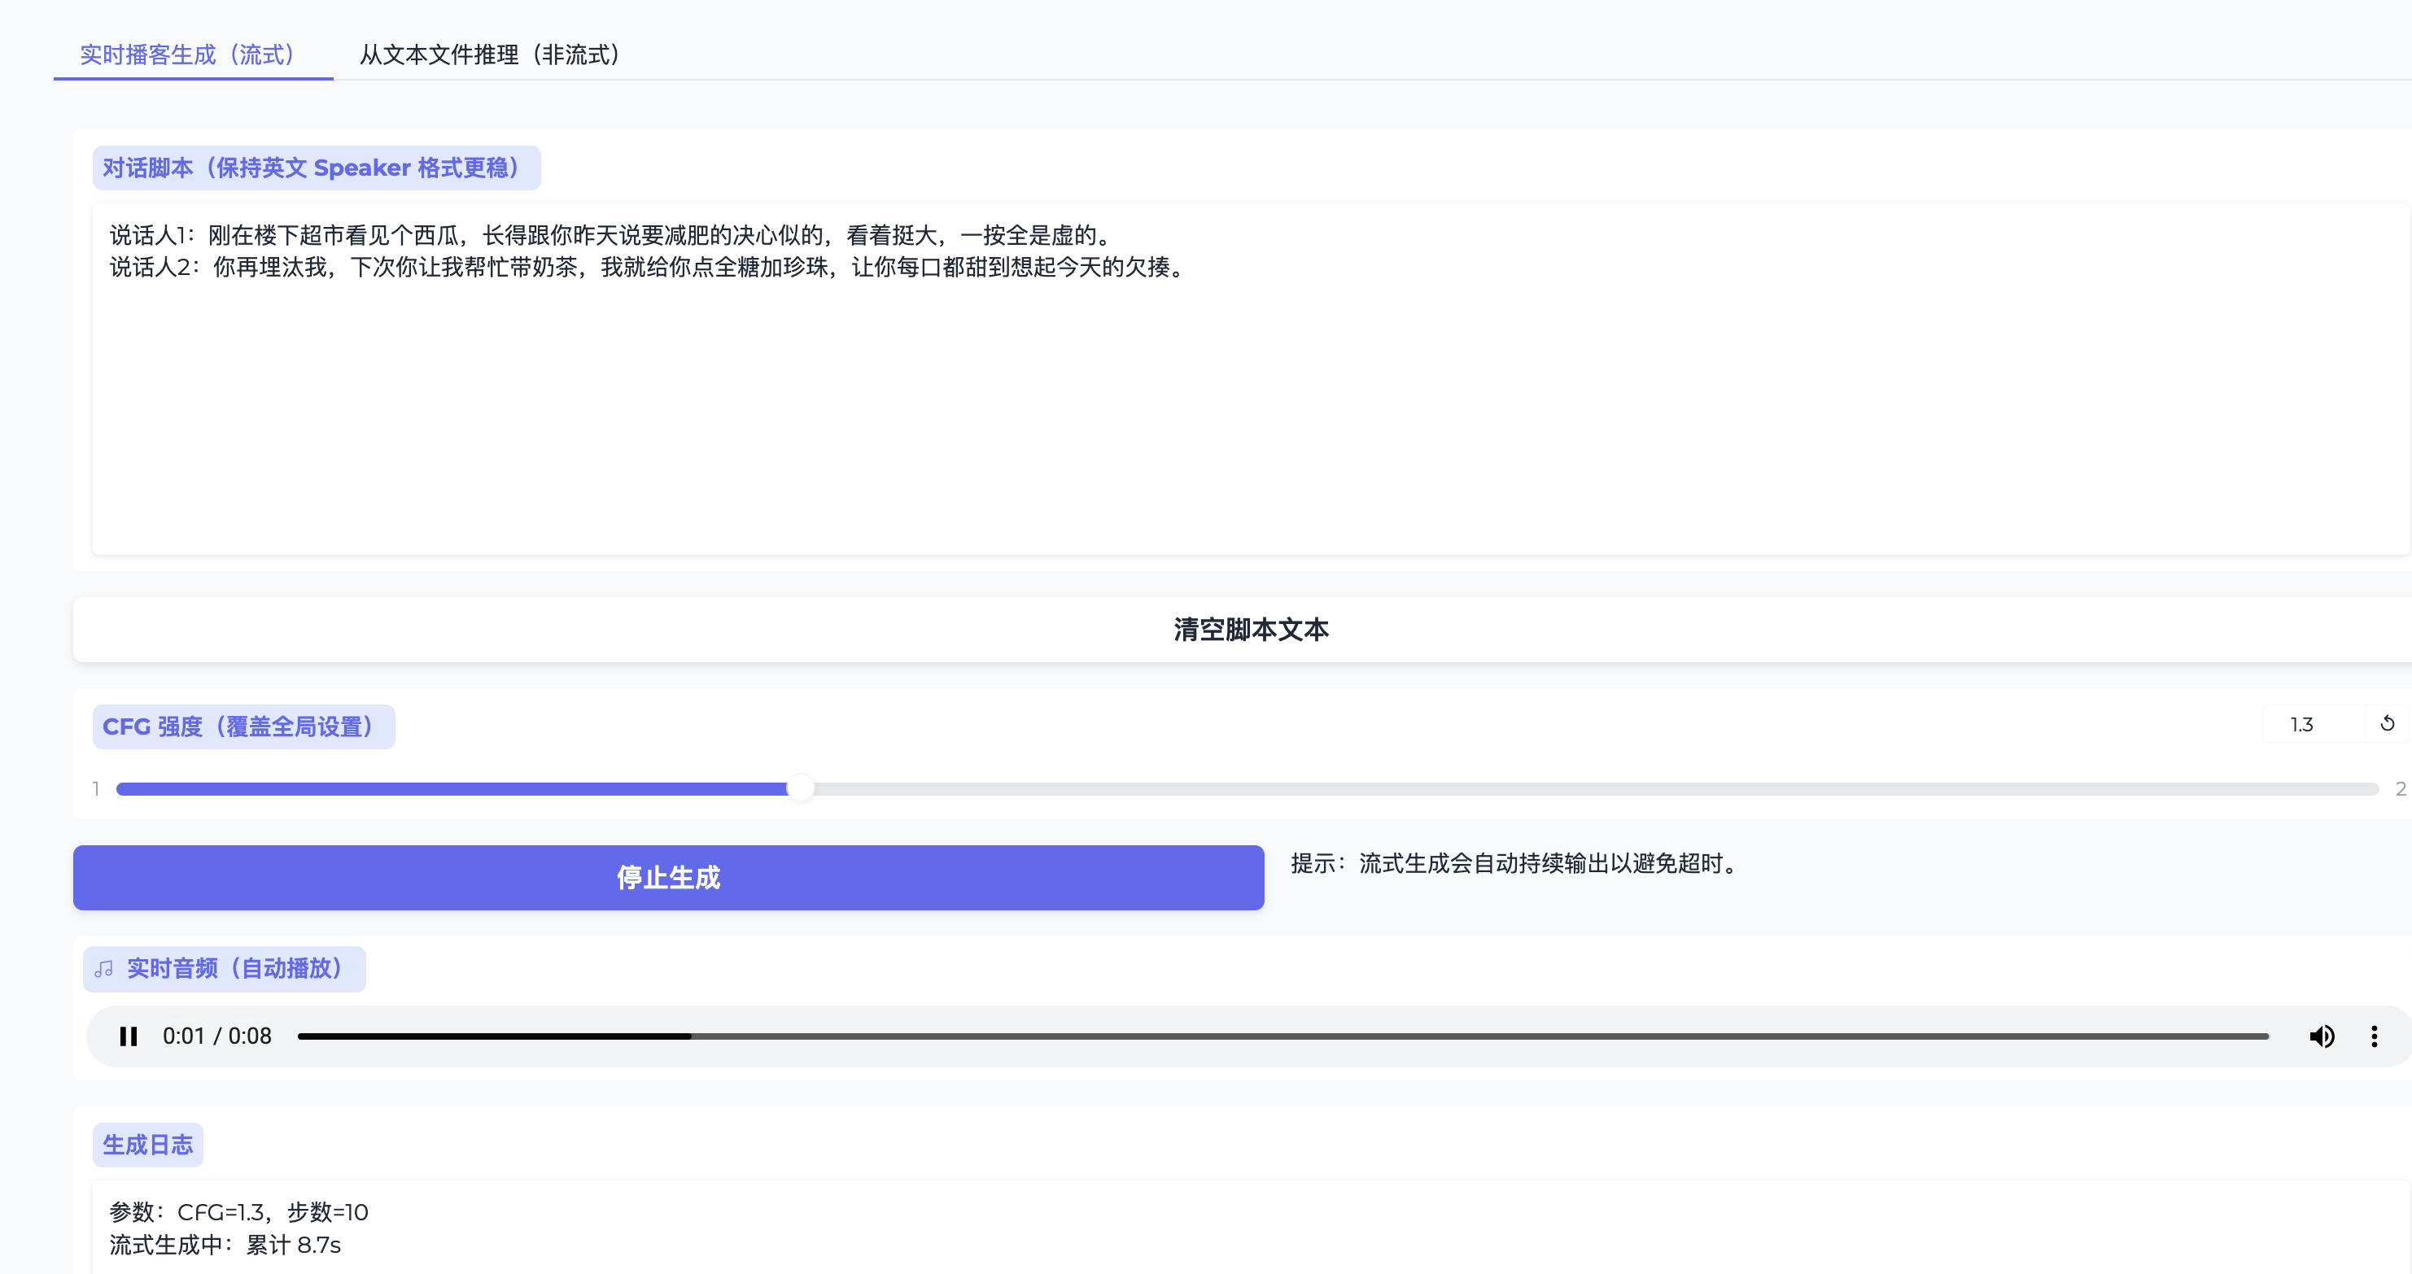This screenshot has width=2412, height=1274.
Task: Seek within the audio progress bar
Action: click(1282, 1036)
